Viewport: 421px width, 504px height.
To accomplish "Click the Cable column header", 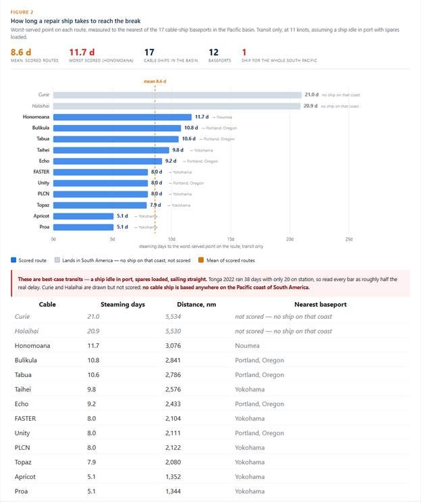I will point(47,305).
